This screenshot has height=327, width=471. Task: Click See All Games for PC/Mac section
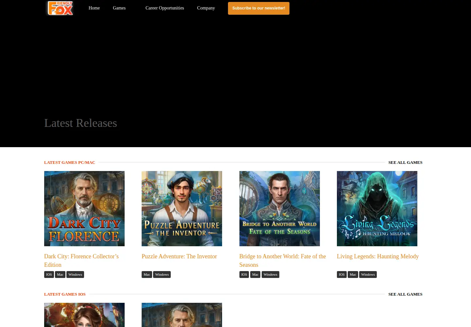tap(405, 162)
